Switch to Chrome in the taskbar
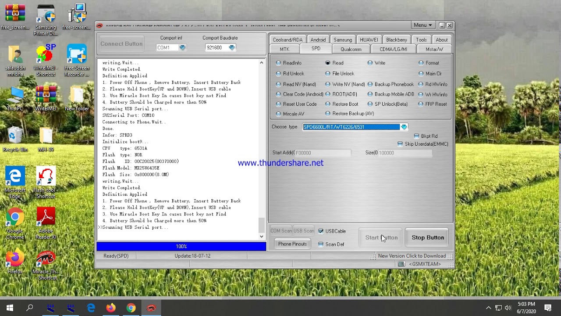This screenshot has width=561, height=316. click(x=131, y=308)
